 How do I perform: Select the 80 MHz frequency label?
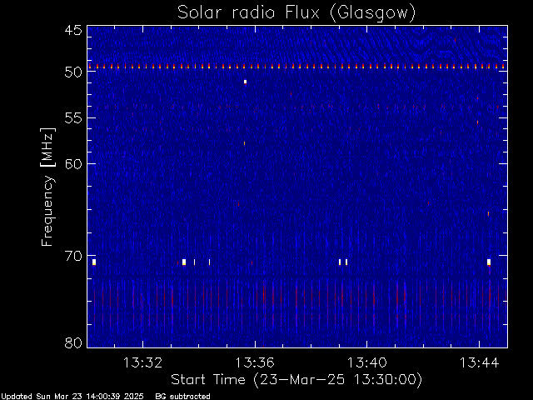pyautogui.click(x=73, y=342)
